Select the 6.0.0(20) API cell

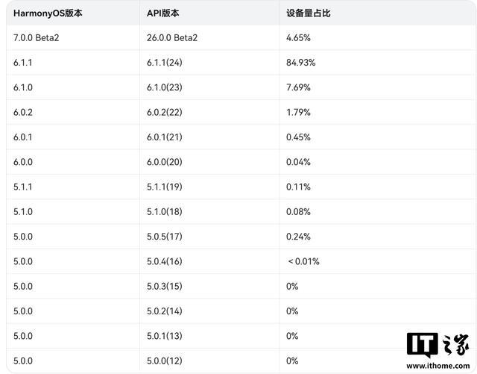(x=165, y=162)
